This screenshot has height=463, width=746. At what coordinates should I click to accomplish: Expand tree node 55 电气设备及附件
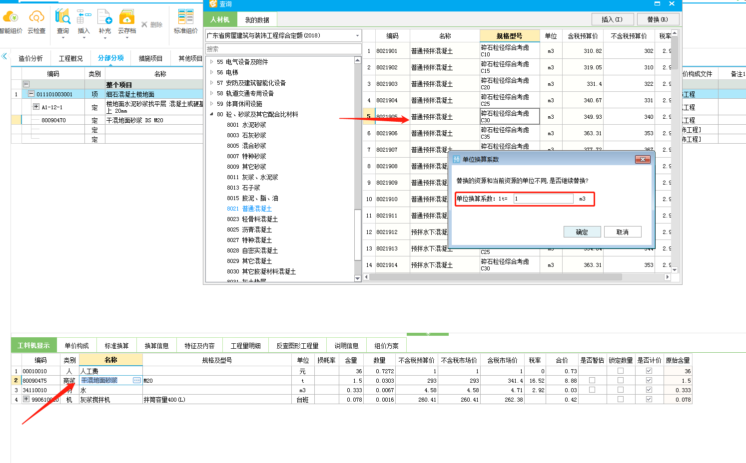point(211,62)
